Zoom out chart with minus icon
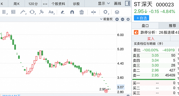 [x=122, y=19]
